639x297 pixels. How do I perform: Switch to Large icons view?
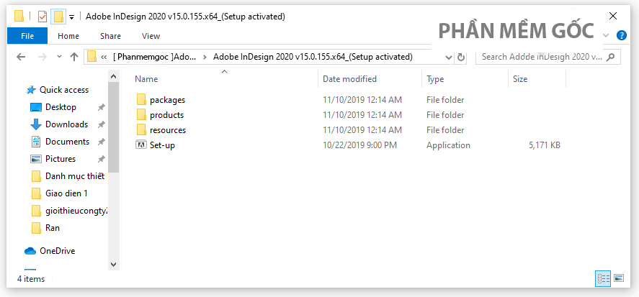(619, 278)
